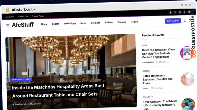Open the Sports menu item
This screenshot has height=110, width=197.
pos(55,24)
